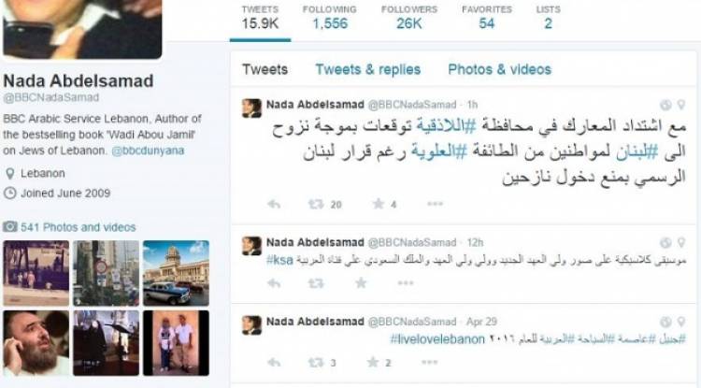This screenshot has height=388, width=701.
Task: Open more options on Apr 29 tweet
Action: tap(429, 363)
